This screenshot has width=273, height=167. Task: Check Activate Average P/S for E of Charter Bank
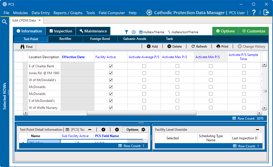point(144,66)
